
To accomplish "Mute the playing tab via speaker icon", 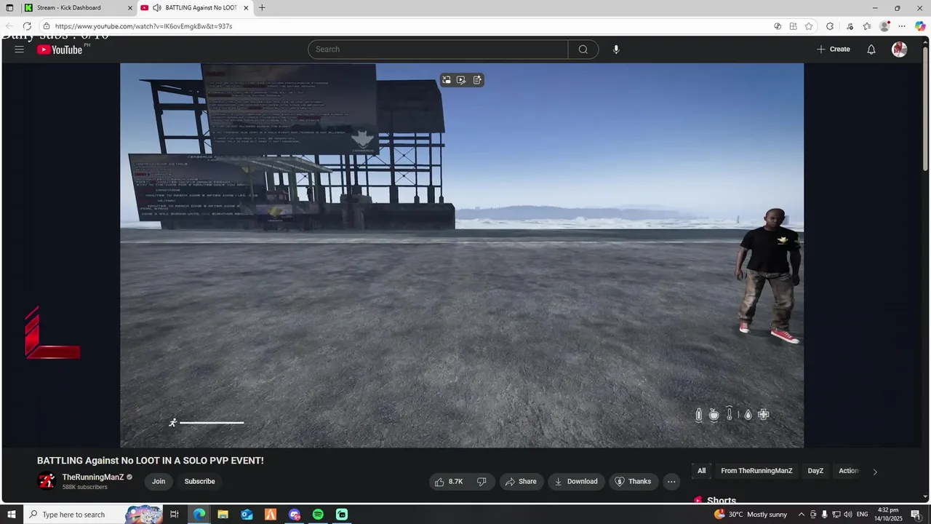I will point(156,8).
